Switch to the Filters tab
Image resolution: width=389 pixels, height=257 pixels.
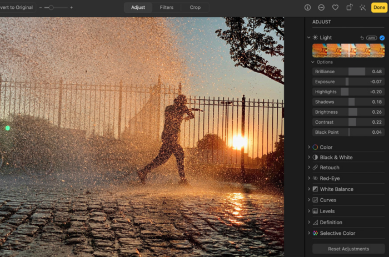coord(166,8)
